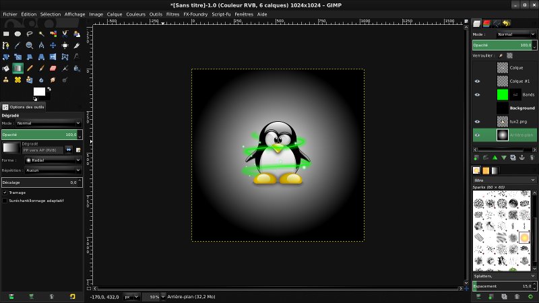Select the Crop tool
This screenshot has height=303, width=539.
point(76,45)
